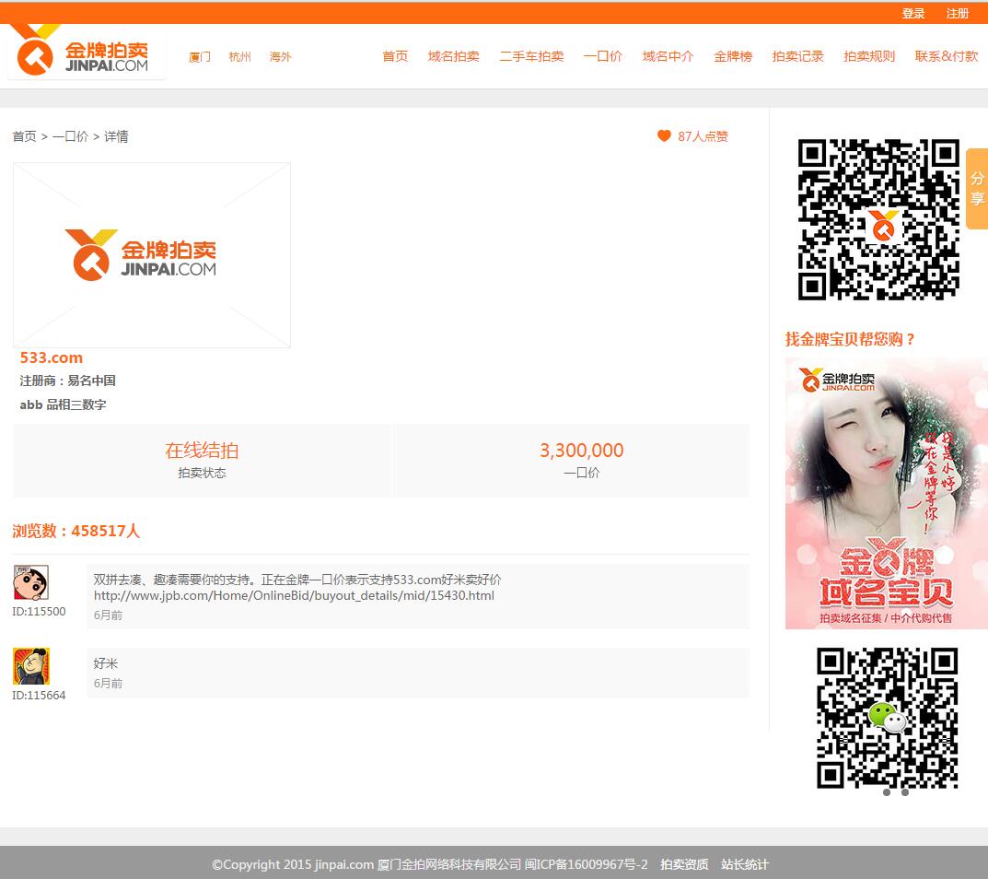Viewport: 988px width, 879px height.
Task: Open 拍卖规则 navigation item
Action: (x=869, y=56)
